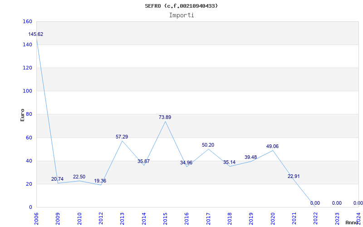This screenshot has height=227, width=363.
Task: Click the 39.48 value label
Action: (250, 157)
